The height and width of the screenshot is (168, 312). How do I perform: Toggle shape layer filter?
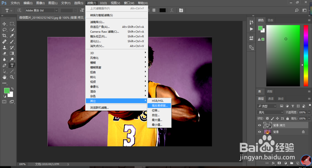(298, 106)
